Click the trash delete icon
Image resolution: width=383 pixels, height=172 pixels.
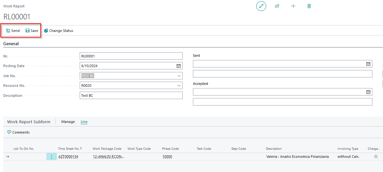pyautogui.click(x=309, y=6)
